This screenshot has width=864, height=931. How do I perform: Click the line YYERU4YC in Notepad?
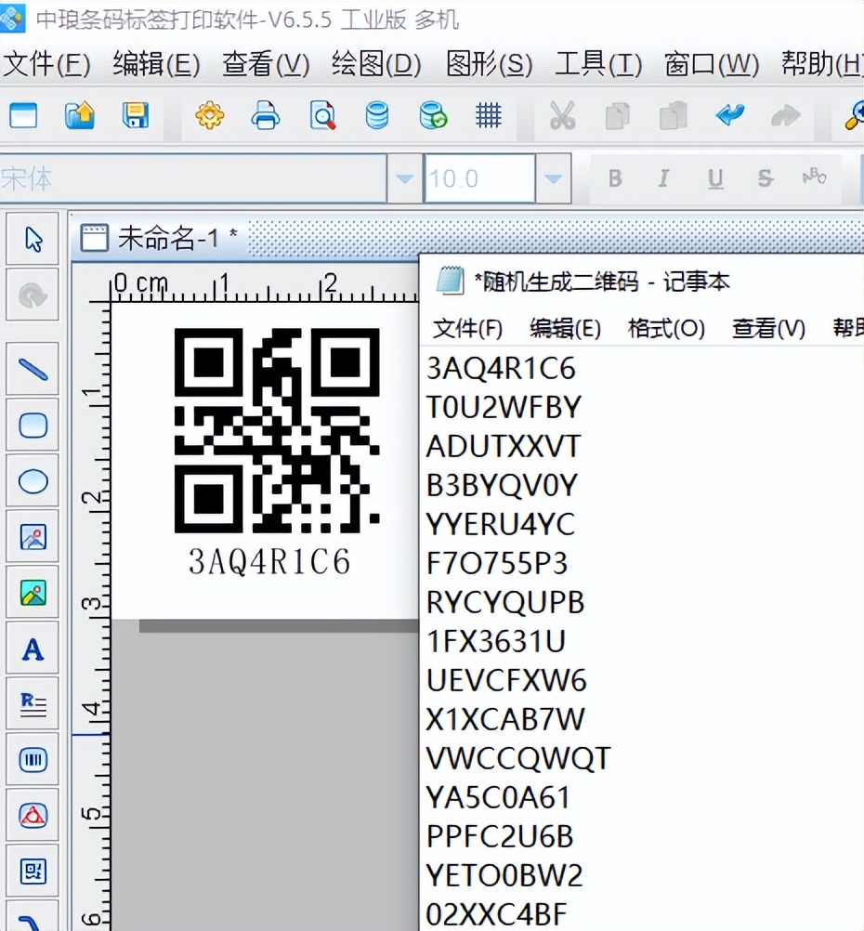pyautogui.click(x=501, y=524)
